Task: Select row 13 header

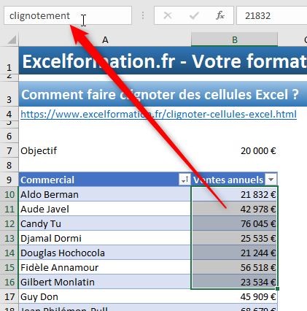Action: point(9,238)
